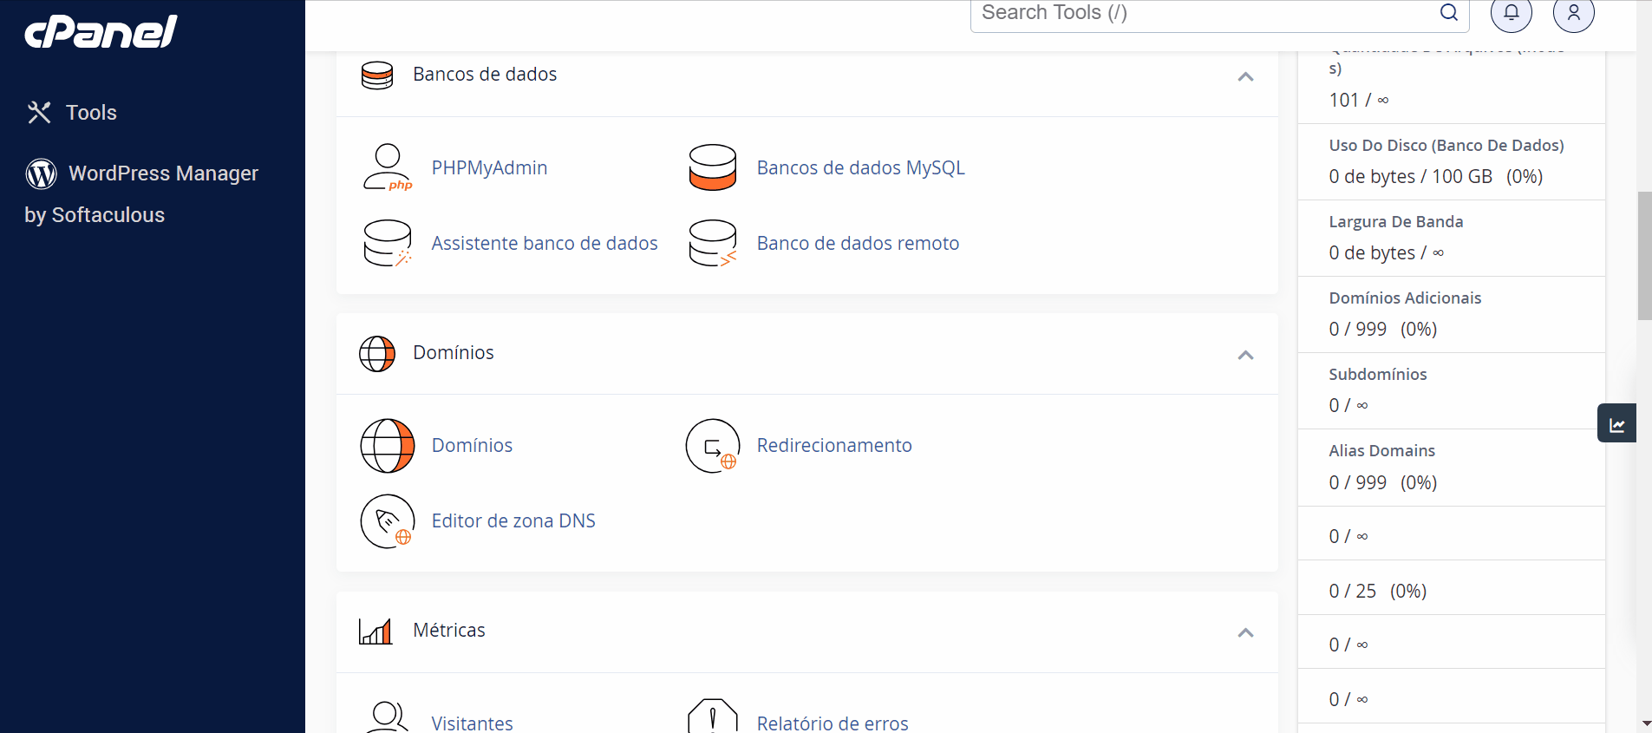The height and width of the screenshot is (733, 1652).
Task: Collapse the Métricas section
Action: click(1245, 632)
